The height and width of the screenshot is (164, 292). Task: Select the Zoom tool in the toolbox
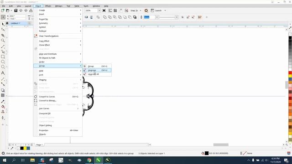point(3,41)
